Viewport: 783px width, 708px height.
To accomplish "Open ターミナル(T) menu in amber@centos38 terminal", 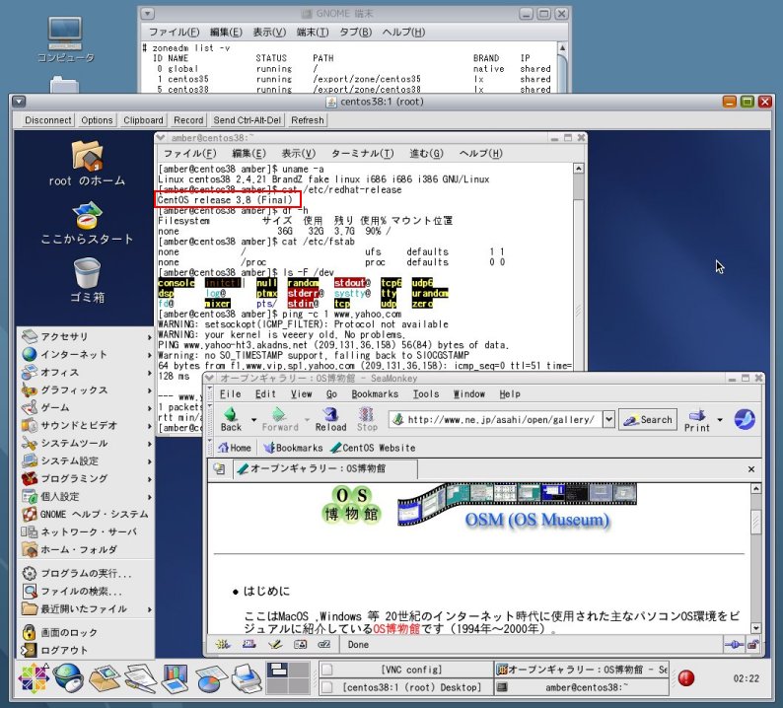I will tap(363, 153).
